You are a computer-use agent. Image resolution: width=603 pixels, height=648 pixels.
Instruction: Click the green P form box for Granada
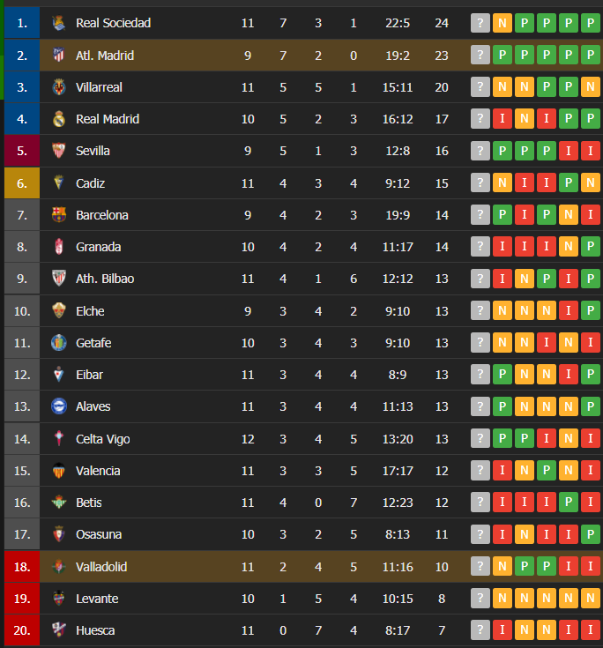[590, 247]
